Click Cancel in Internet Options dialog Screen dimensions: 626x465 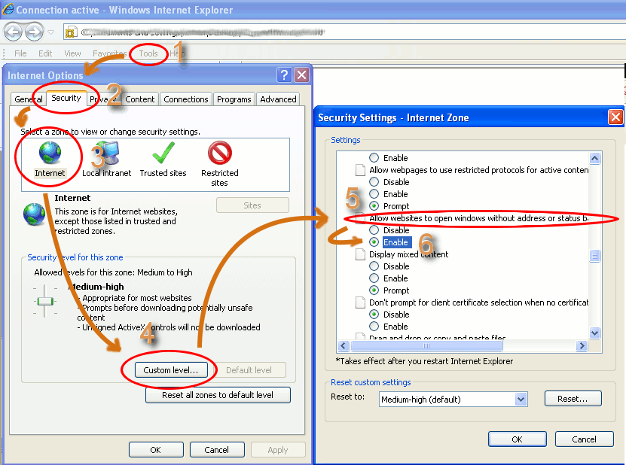[216, 450]
